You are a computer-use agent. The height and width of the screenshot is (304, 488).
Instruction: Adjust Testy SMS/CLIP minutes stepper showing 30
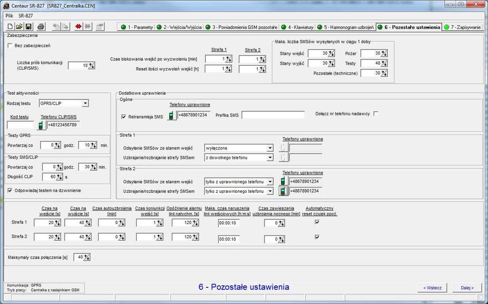[93, 167]
